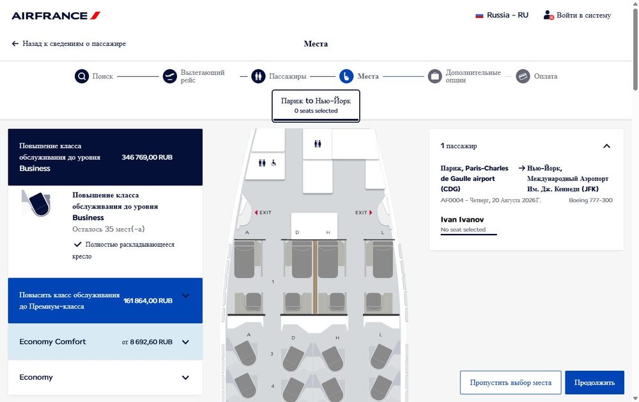Click the Air France logo
The height and width of the screenshot is (402, 639).
click(56, 15)
